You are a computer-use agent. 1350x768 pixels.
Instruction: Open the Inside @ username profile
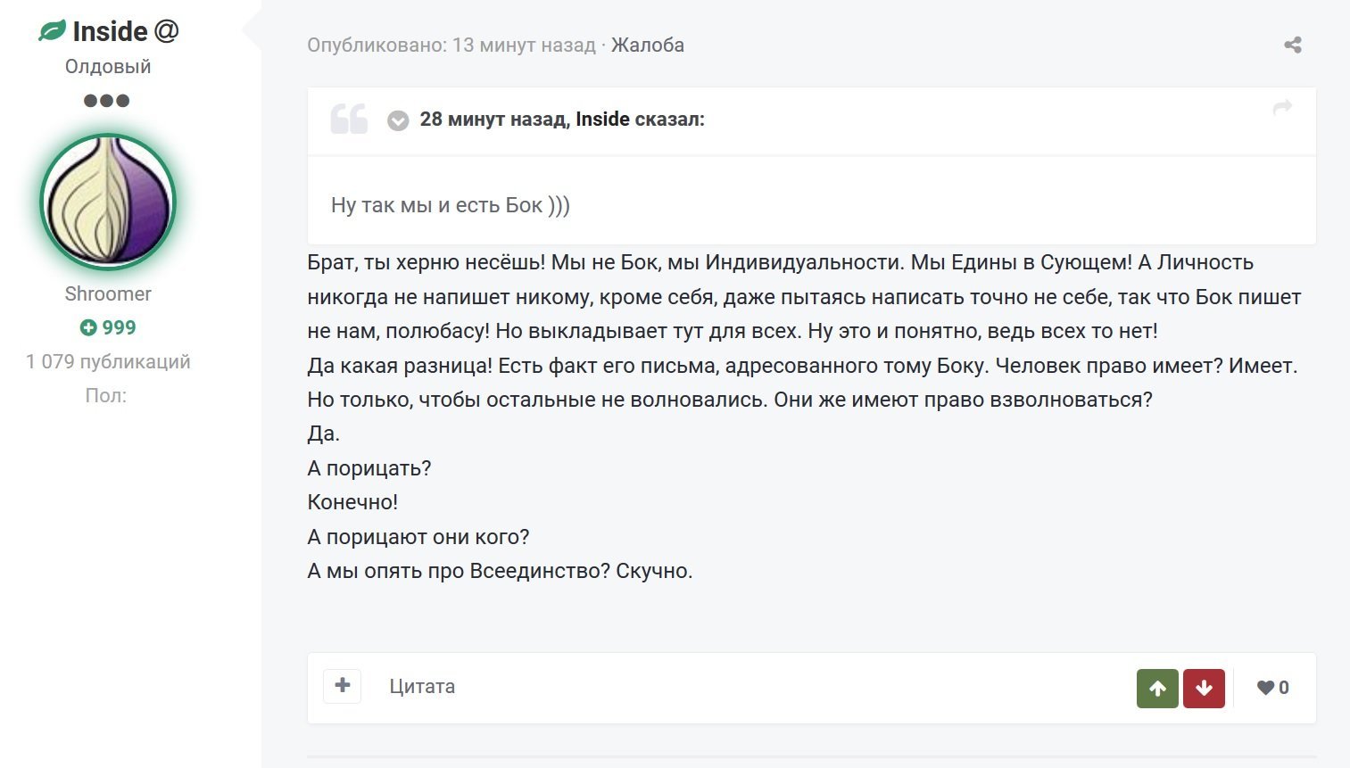tap(126, 31)
